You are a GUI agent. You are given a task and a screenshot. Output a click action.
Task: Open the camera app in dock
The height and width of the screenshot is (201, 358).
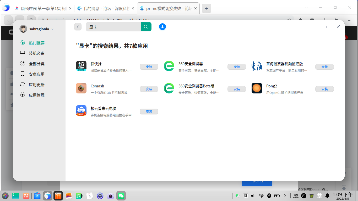pos(111,196)
